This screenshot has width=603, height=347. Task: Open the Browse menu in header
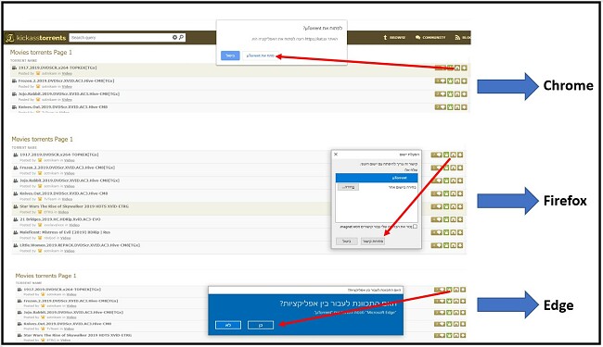394,38
